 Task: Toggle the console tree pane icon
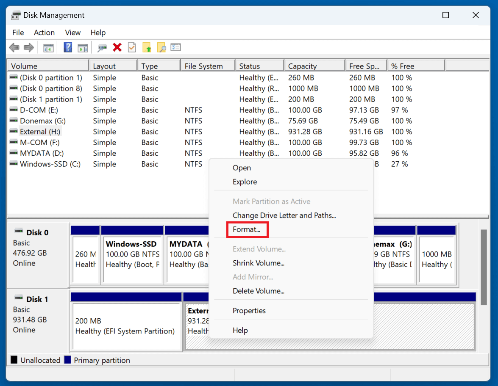[48, 47]
